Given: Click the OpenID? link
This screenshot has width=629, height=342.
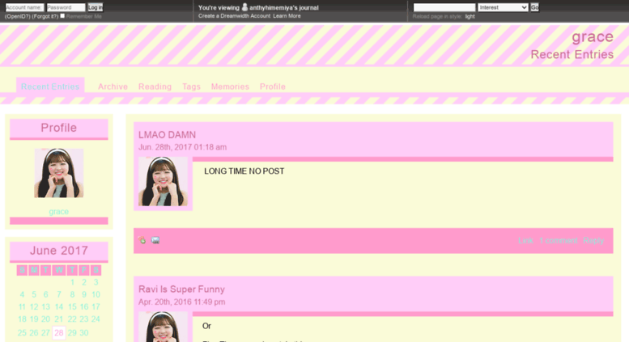Looking at the screenshot, I should coord(17,16).
